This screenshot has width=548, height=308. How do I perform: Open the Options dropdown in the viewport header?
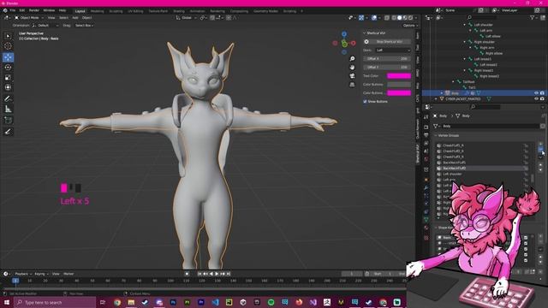coord(410,26)
